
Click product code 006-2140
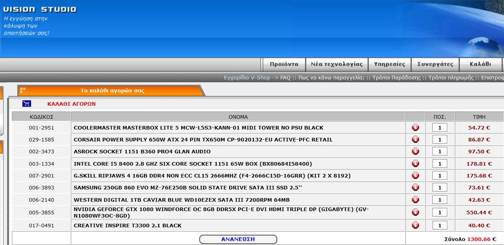41,200
